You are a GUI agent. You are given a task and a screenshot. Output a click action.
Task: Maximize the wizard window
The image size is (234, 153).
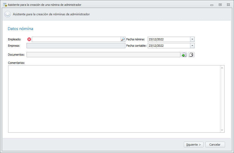click(220, 5)
